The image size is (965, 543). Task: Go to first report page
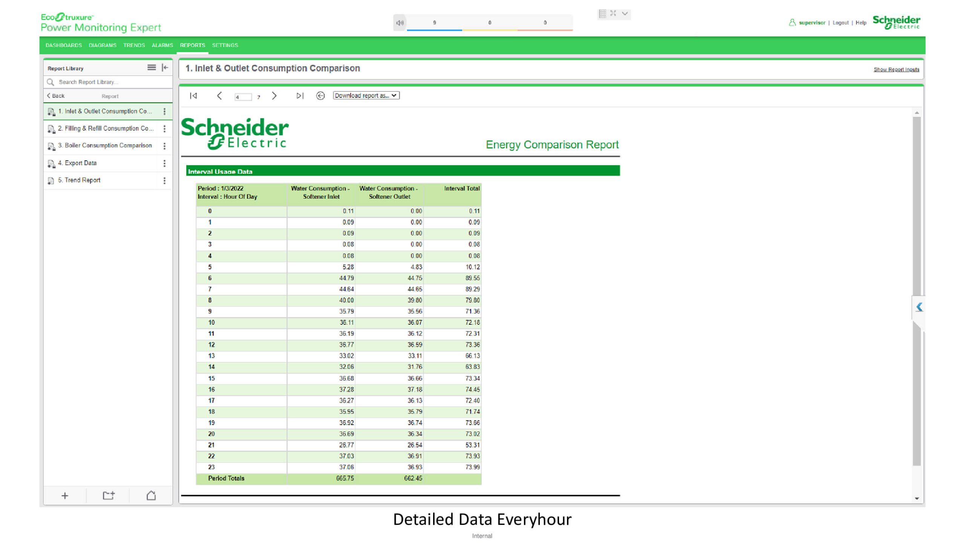(x=193, y=96)
